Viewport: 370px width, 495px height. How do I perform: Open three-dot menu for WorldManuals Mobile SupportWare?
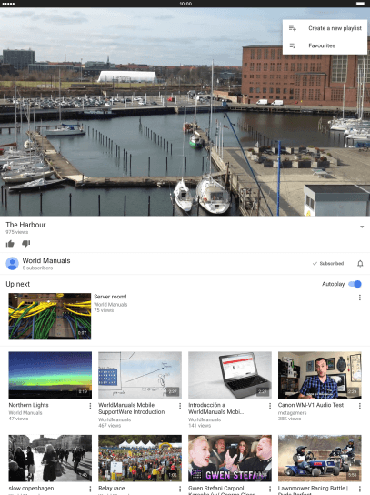[180, 406]
